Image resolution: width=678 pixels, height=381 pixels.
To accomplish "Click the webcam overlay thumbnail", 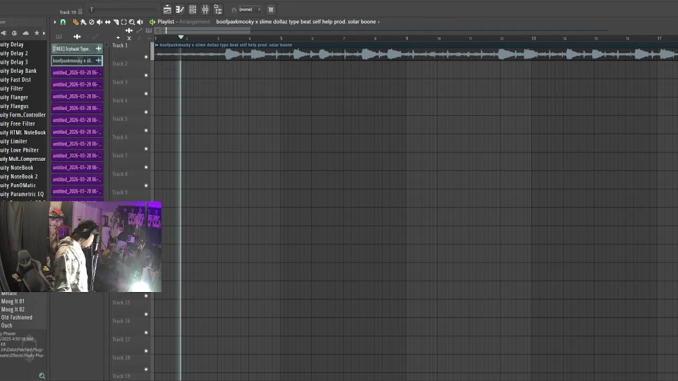I will [x=81, y=247].
